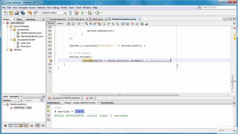The image size is (238, 134).
Task: Click the Redo arrow icon
Action: [36, 13]
